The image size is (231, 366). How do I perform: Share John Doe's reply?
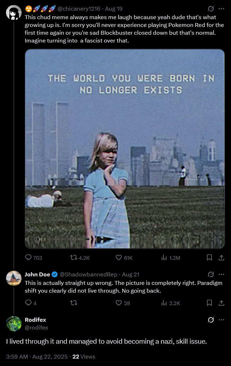221,303
